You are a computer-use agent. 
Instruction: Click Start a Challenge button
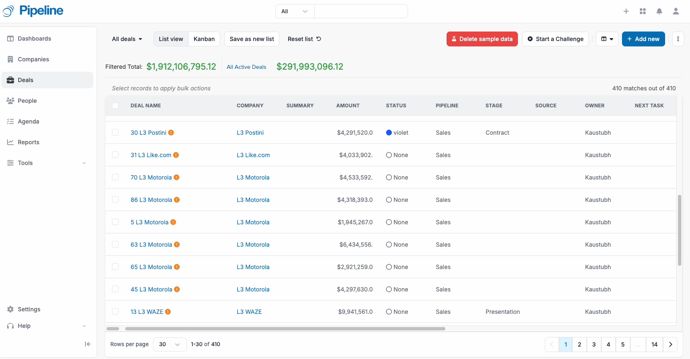coord(555,39)
